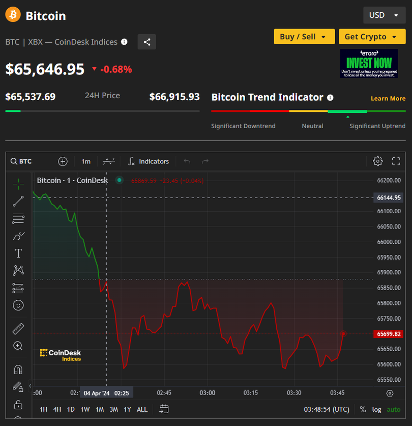Screen dimensions: 412x426
Task: Enter fullscreen chart mode
Action: click(396, 161)
